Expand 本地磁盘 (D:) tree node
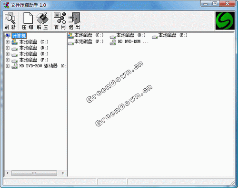This screenshot has height=188, width=238. click(8, 48)
